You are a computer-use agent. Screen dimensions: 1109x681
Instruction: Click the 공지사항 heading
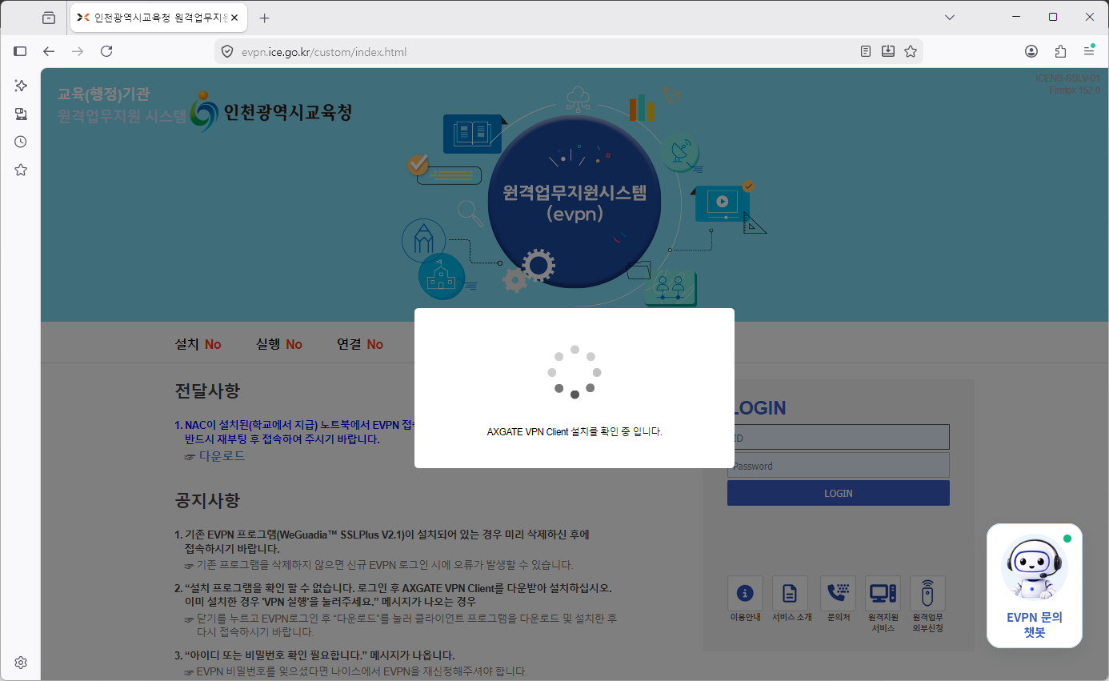pos(207,501)
